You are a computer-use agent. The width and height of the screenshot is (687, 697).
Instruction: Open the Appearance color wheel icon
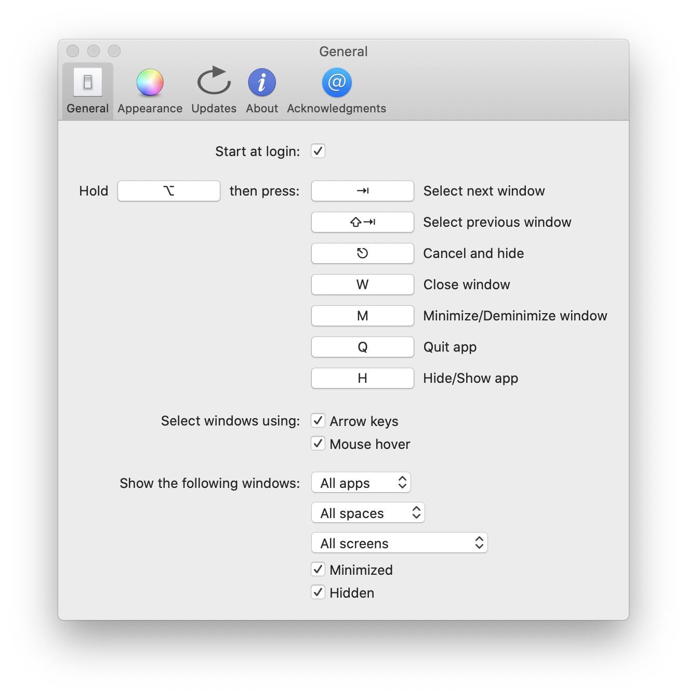point(150,82)
